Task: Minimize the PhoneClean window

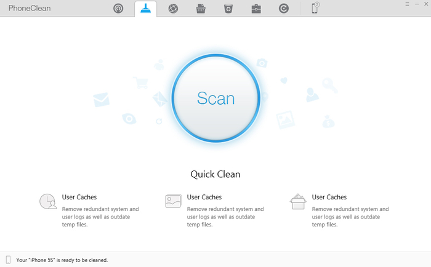Action: pyautogui.click(x=416, y=4)
